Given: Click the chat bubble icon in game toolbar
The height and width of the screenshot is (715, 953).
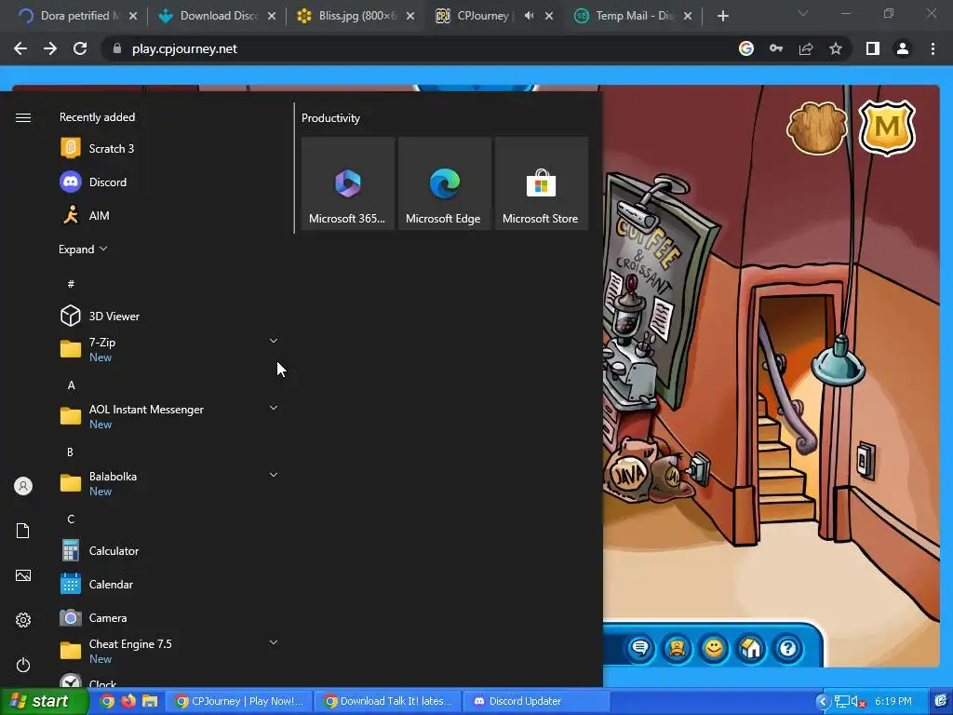Looking at the screenshot, I should (x=640, y=648).
